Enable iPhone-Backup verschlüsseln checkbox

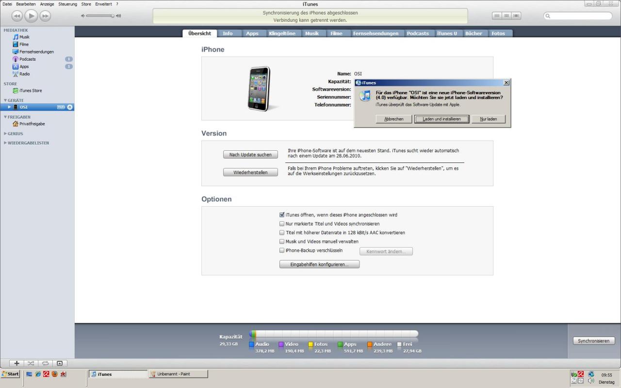(282, 250)
